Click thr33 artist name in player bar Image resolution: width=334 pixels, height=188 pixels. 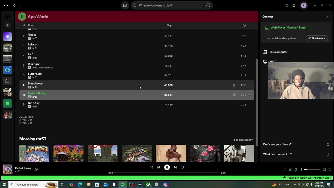(17, 172)
